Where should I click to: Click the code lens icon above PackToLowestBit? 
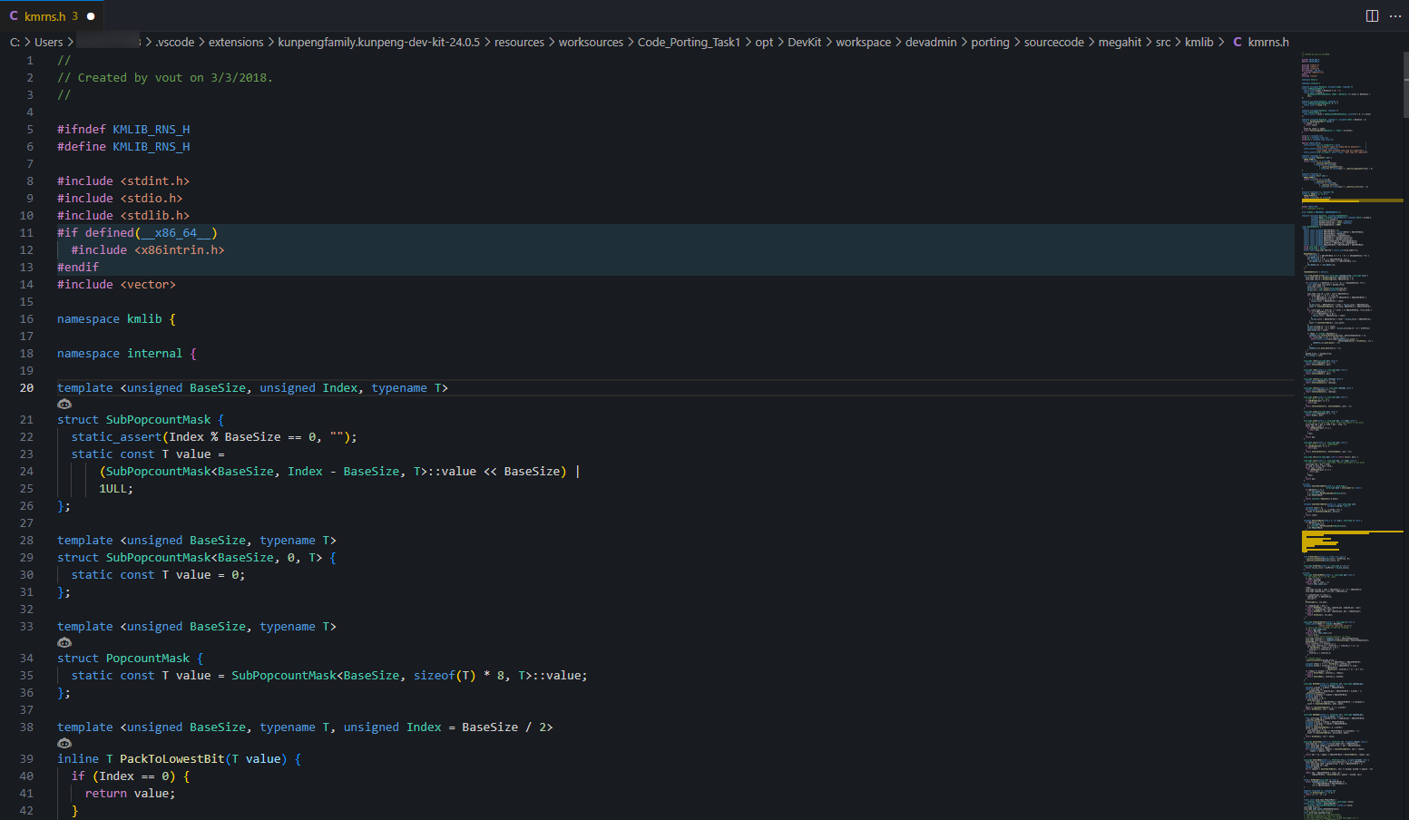pyautogui.click(x=64, y=743)
